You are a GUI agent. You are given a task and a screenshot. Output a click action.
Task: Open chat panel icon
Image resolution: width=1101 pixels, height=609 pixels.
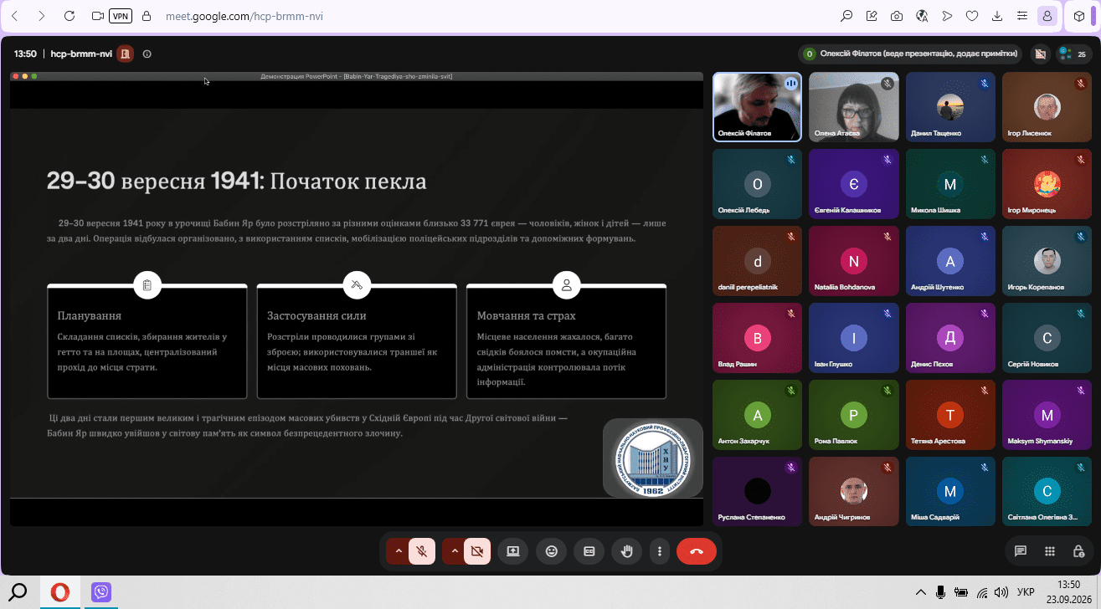coord(1021,551)
